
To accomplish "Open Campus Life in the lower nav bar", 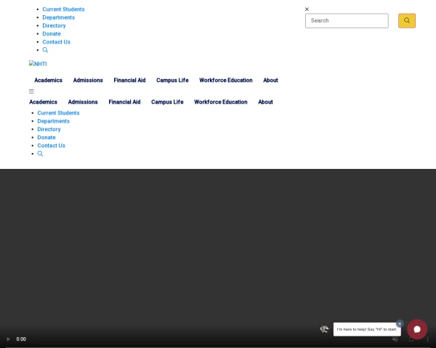I will [x=167, y=102].
